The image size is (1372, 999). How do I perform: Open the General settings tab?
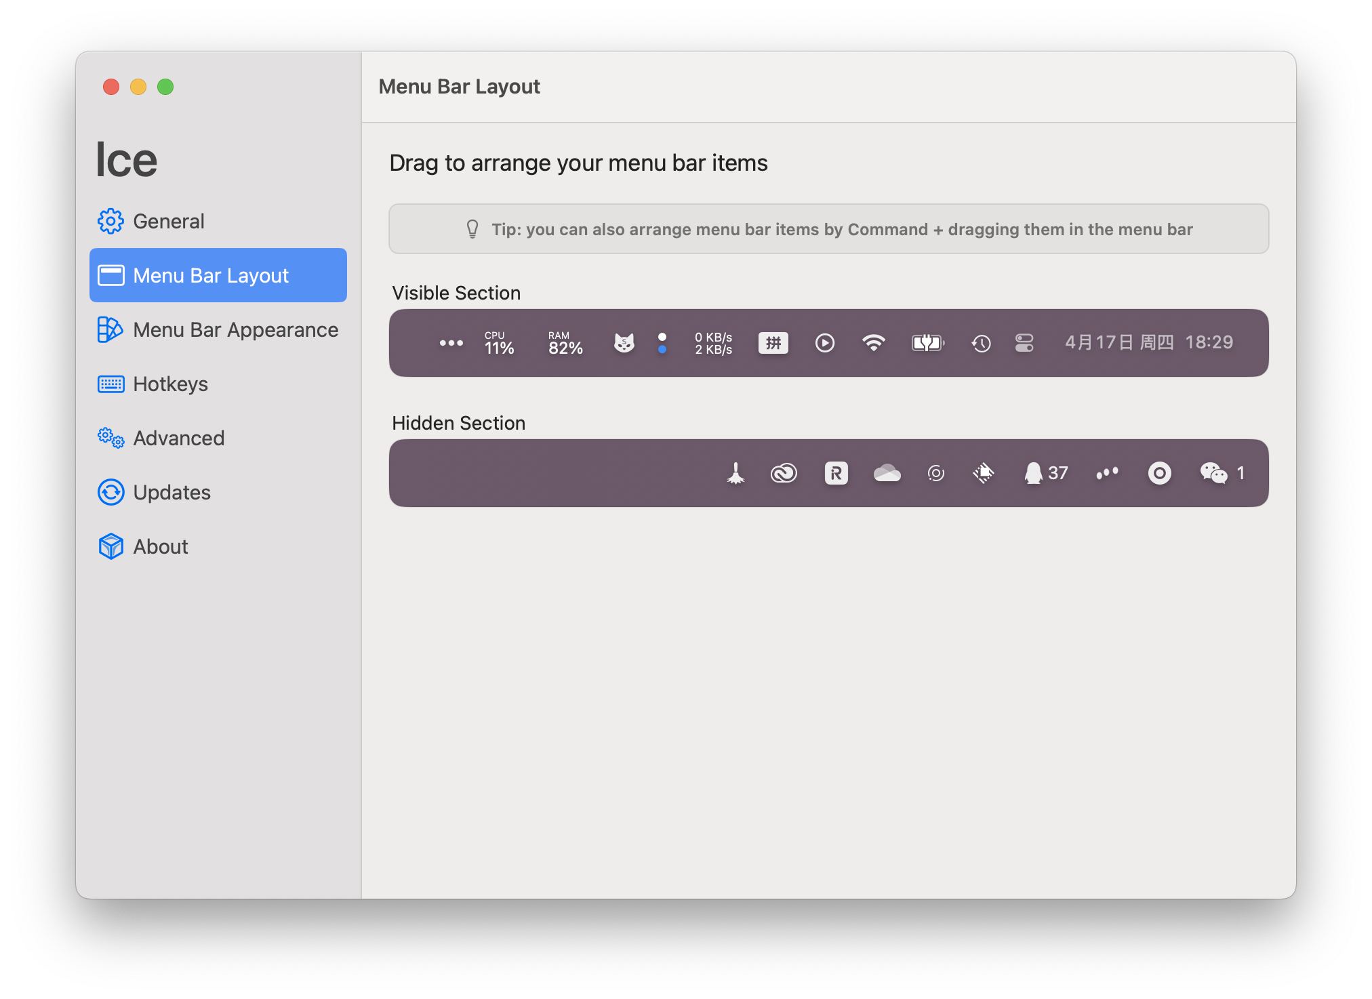click(168, 221)
